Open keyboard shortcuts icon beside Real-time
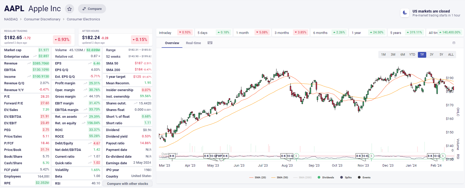This screenshot has height=188, width=465. click(210, 43)
